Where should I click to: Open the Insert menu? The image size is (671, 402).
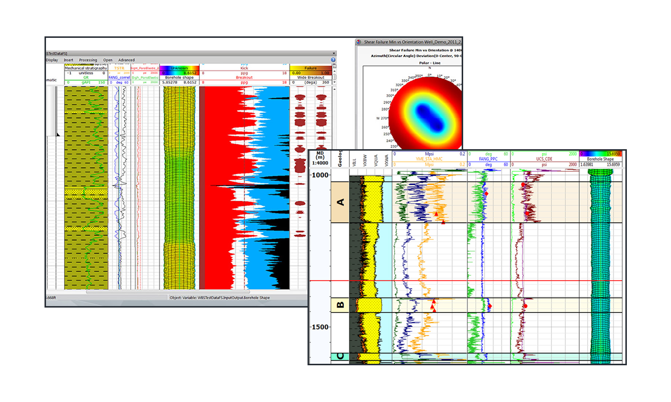tap(68, 60)
